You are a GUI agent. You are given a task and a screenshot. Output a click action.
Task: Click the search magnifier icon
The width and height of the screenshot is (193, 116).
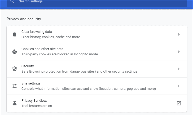tap(12, 2)
